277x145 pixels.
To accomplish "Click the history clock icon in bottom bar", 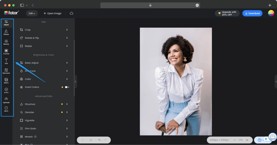I will pos(83,140).
